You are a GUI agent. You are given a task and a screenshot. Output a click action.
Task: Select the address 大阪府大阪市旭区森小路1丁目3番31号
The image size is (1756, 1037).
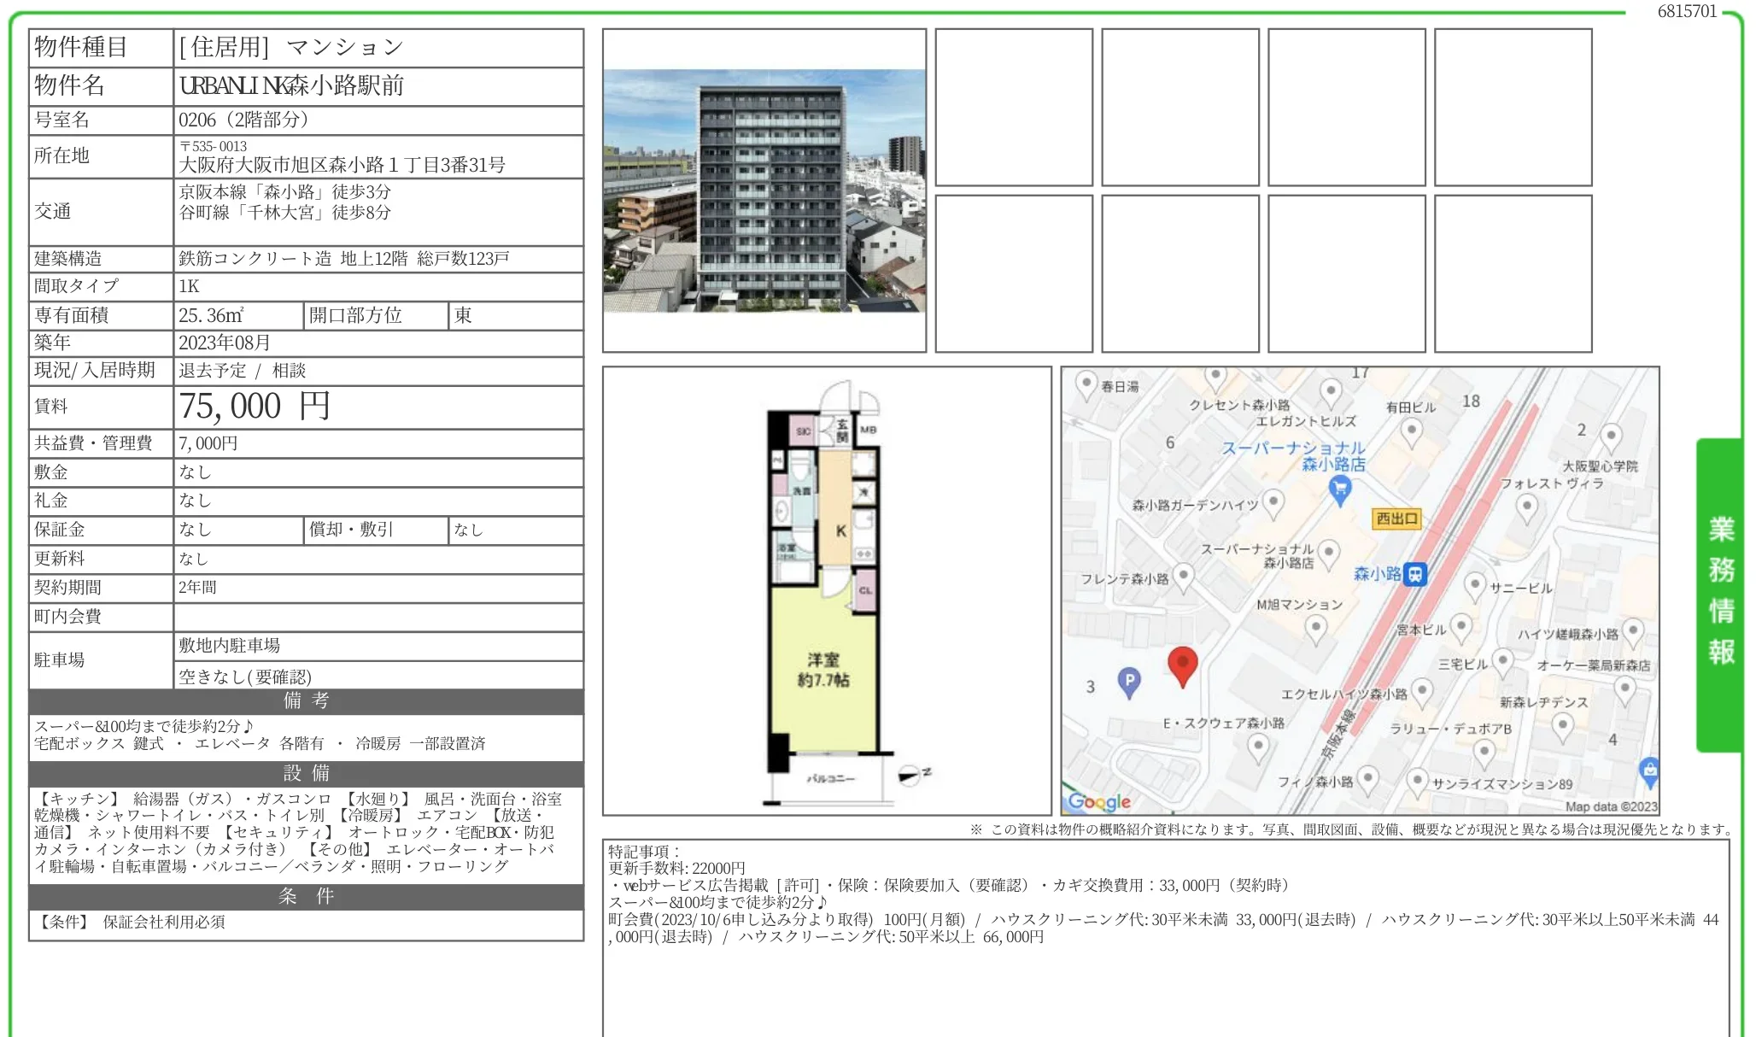pyautogui.click(x=342, y=165)
